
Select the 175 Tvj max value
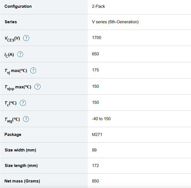[95, 70]
